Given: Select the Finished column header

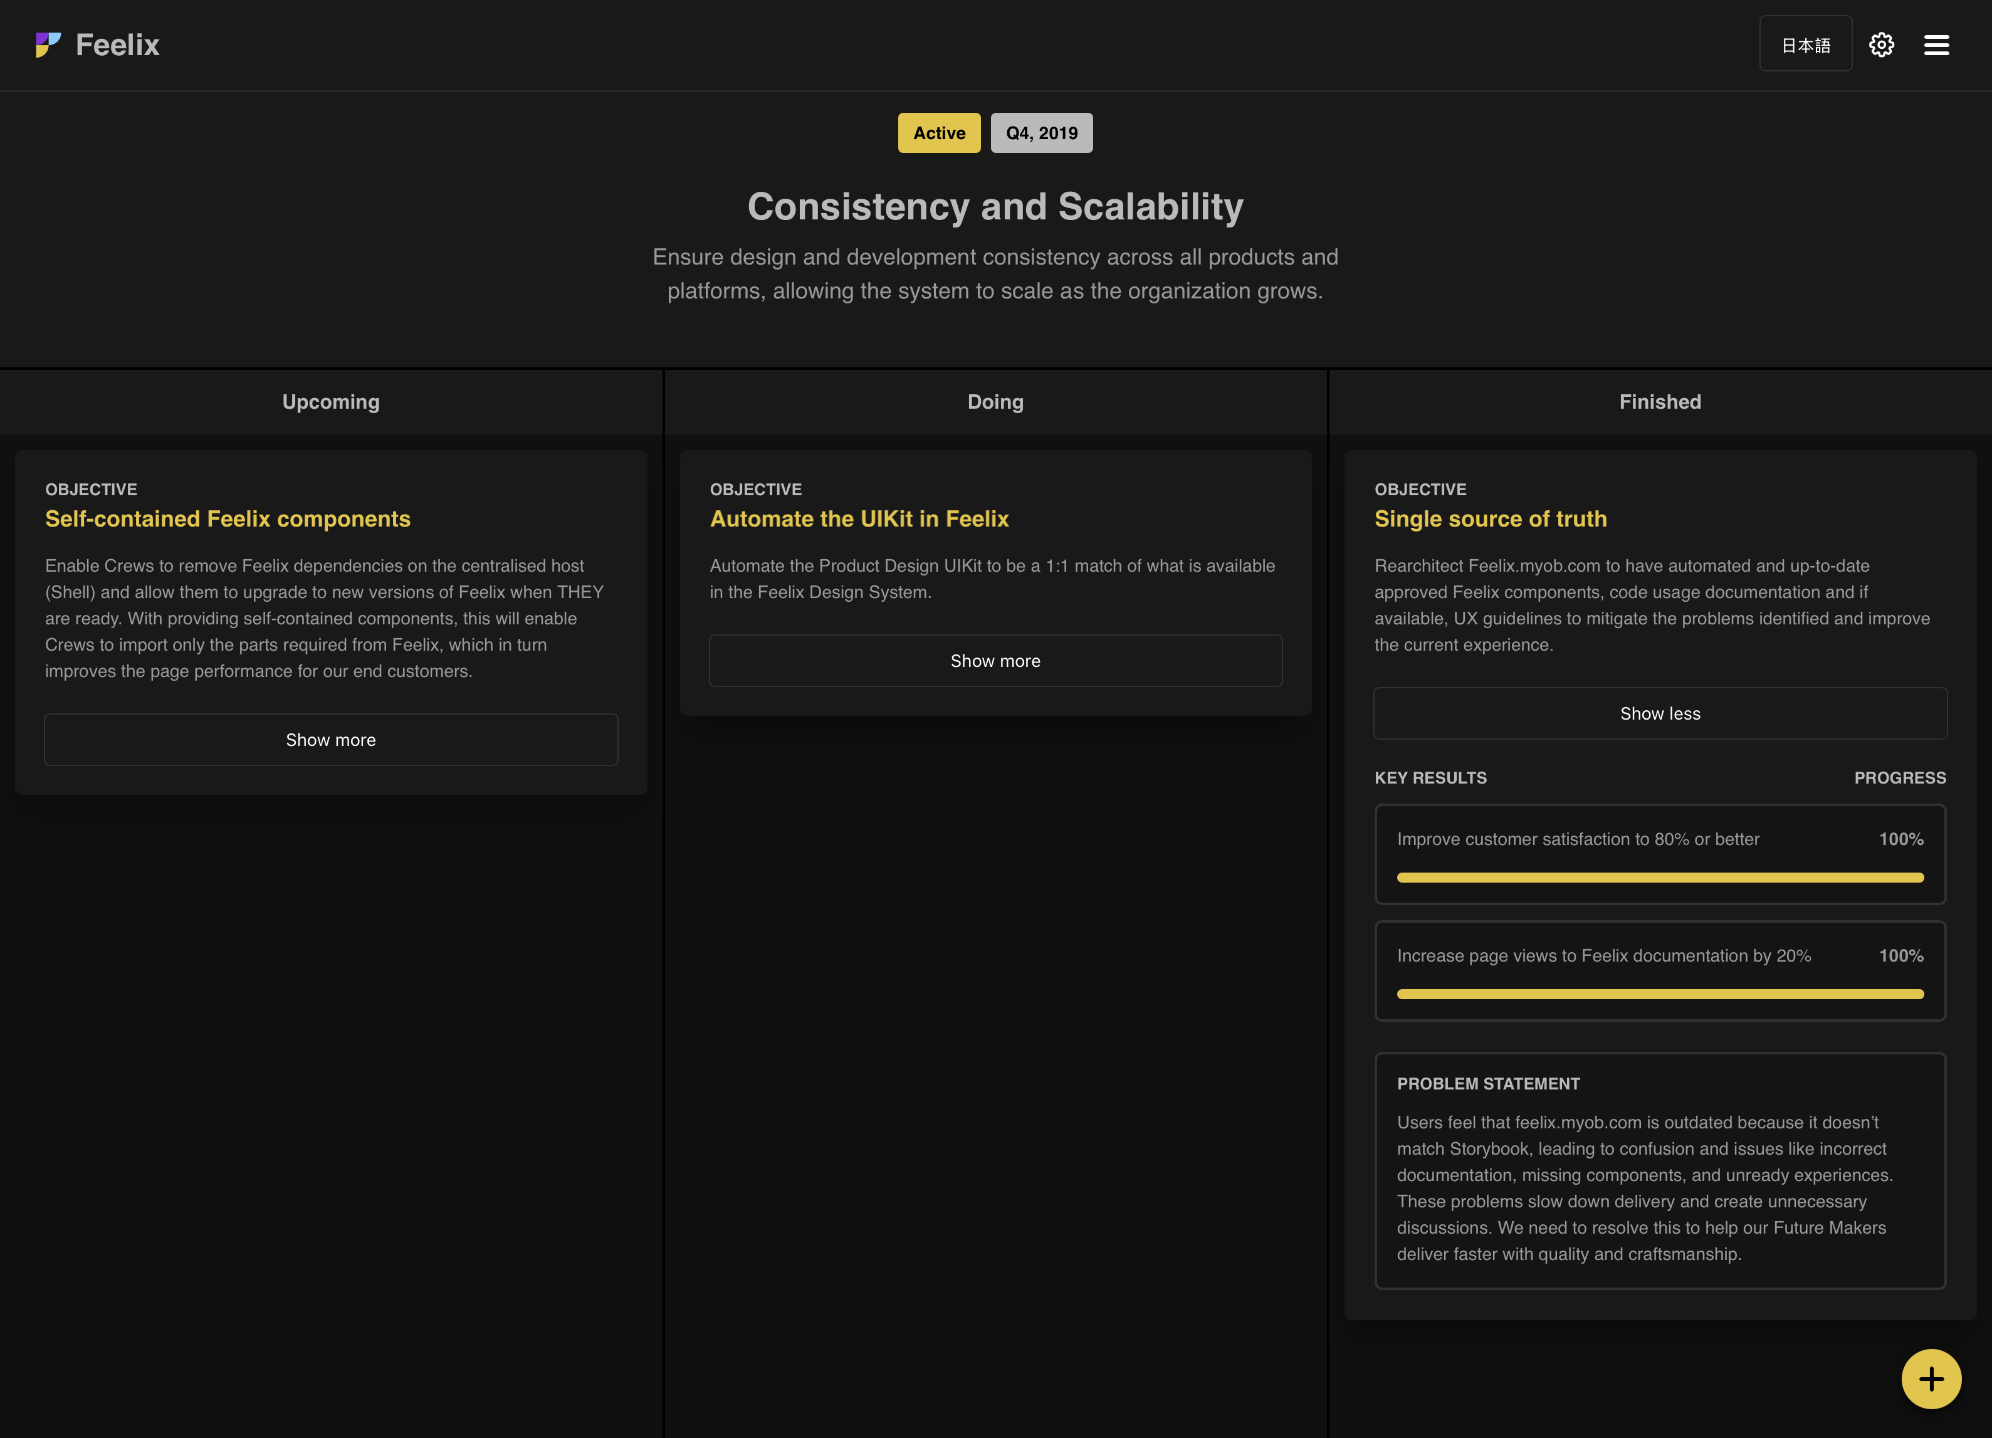Looking at the screenshot, I should pyautogui.click(x=1660, y=401).
